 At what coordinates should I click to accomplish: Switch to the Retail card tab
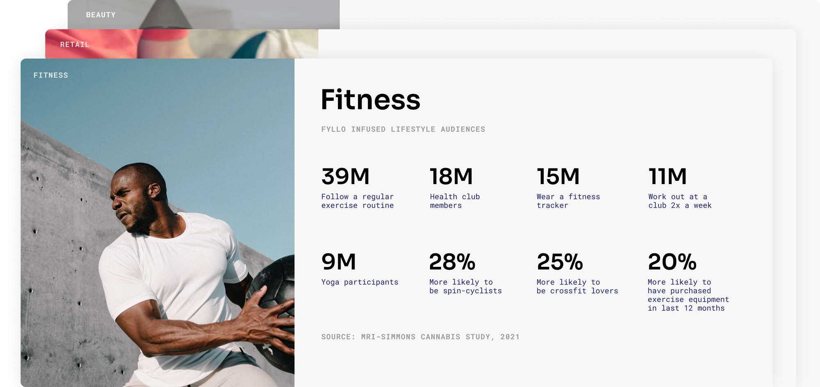pos(75,45)
